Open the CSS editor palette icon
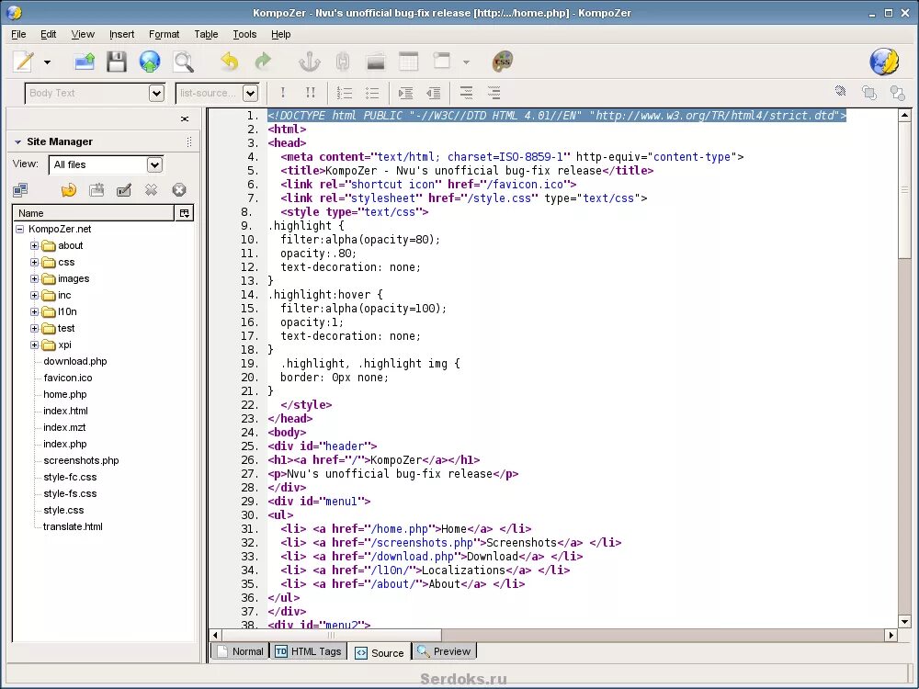Screen dimensions: 919x689 pyautogui.click(x=503, y=61)
